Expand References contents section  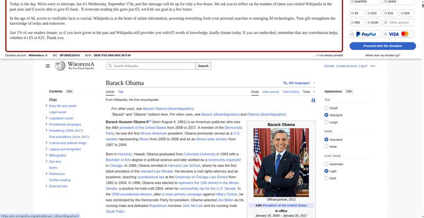tap(47, 174)
